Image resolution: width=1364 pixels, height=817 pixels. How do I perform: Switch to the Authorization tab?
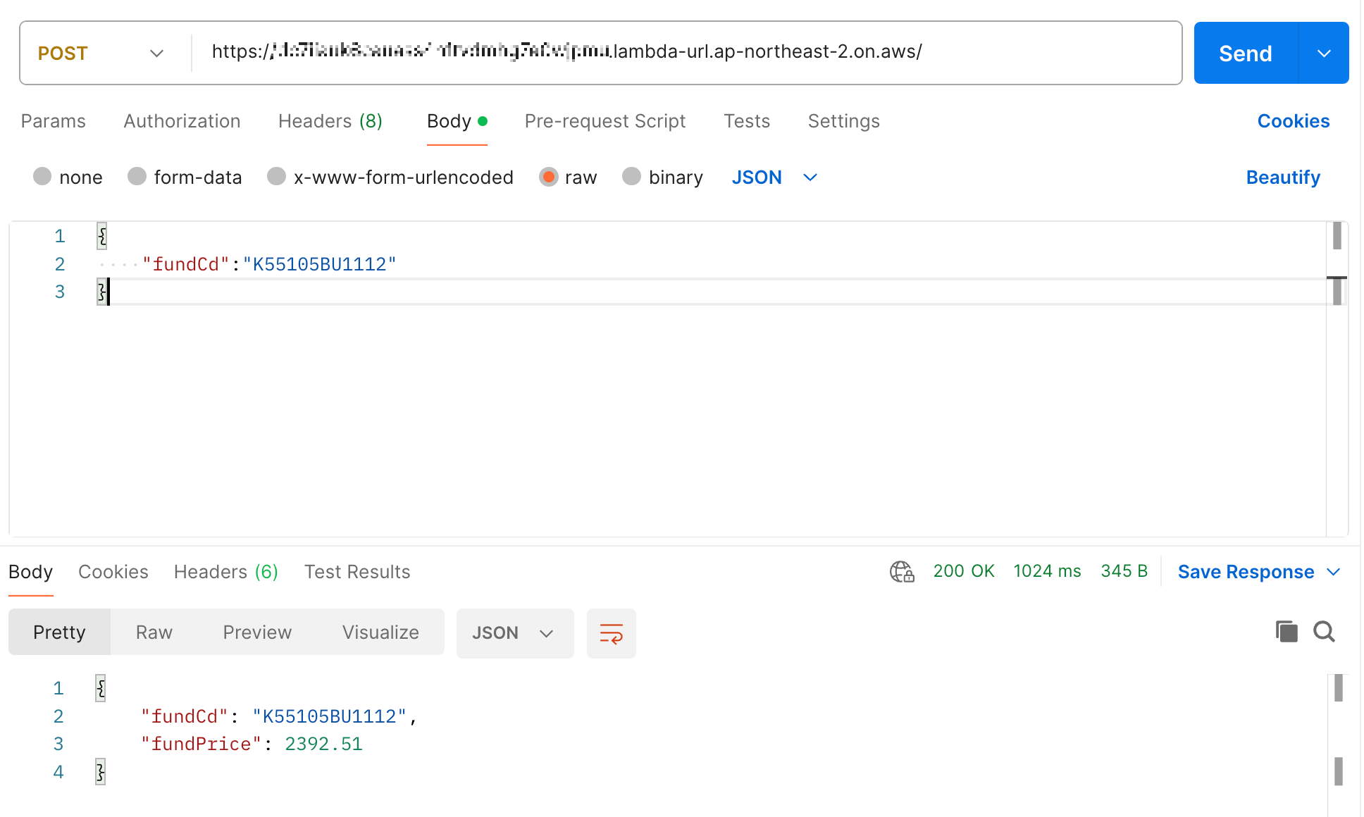182,121
